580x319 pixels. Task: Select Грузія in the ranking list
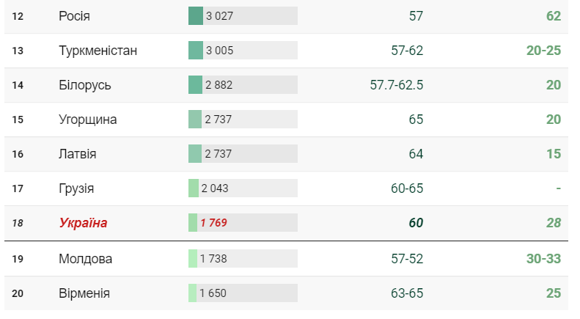[x=76, y=188]
